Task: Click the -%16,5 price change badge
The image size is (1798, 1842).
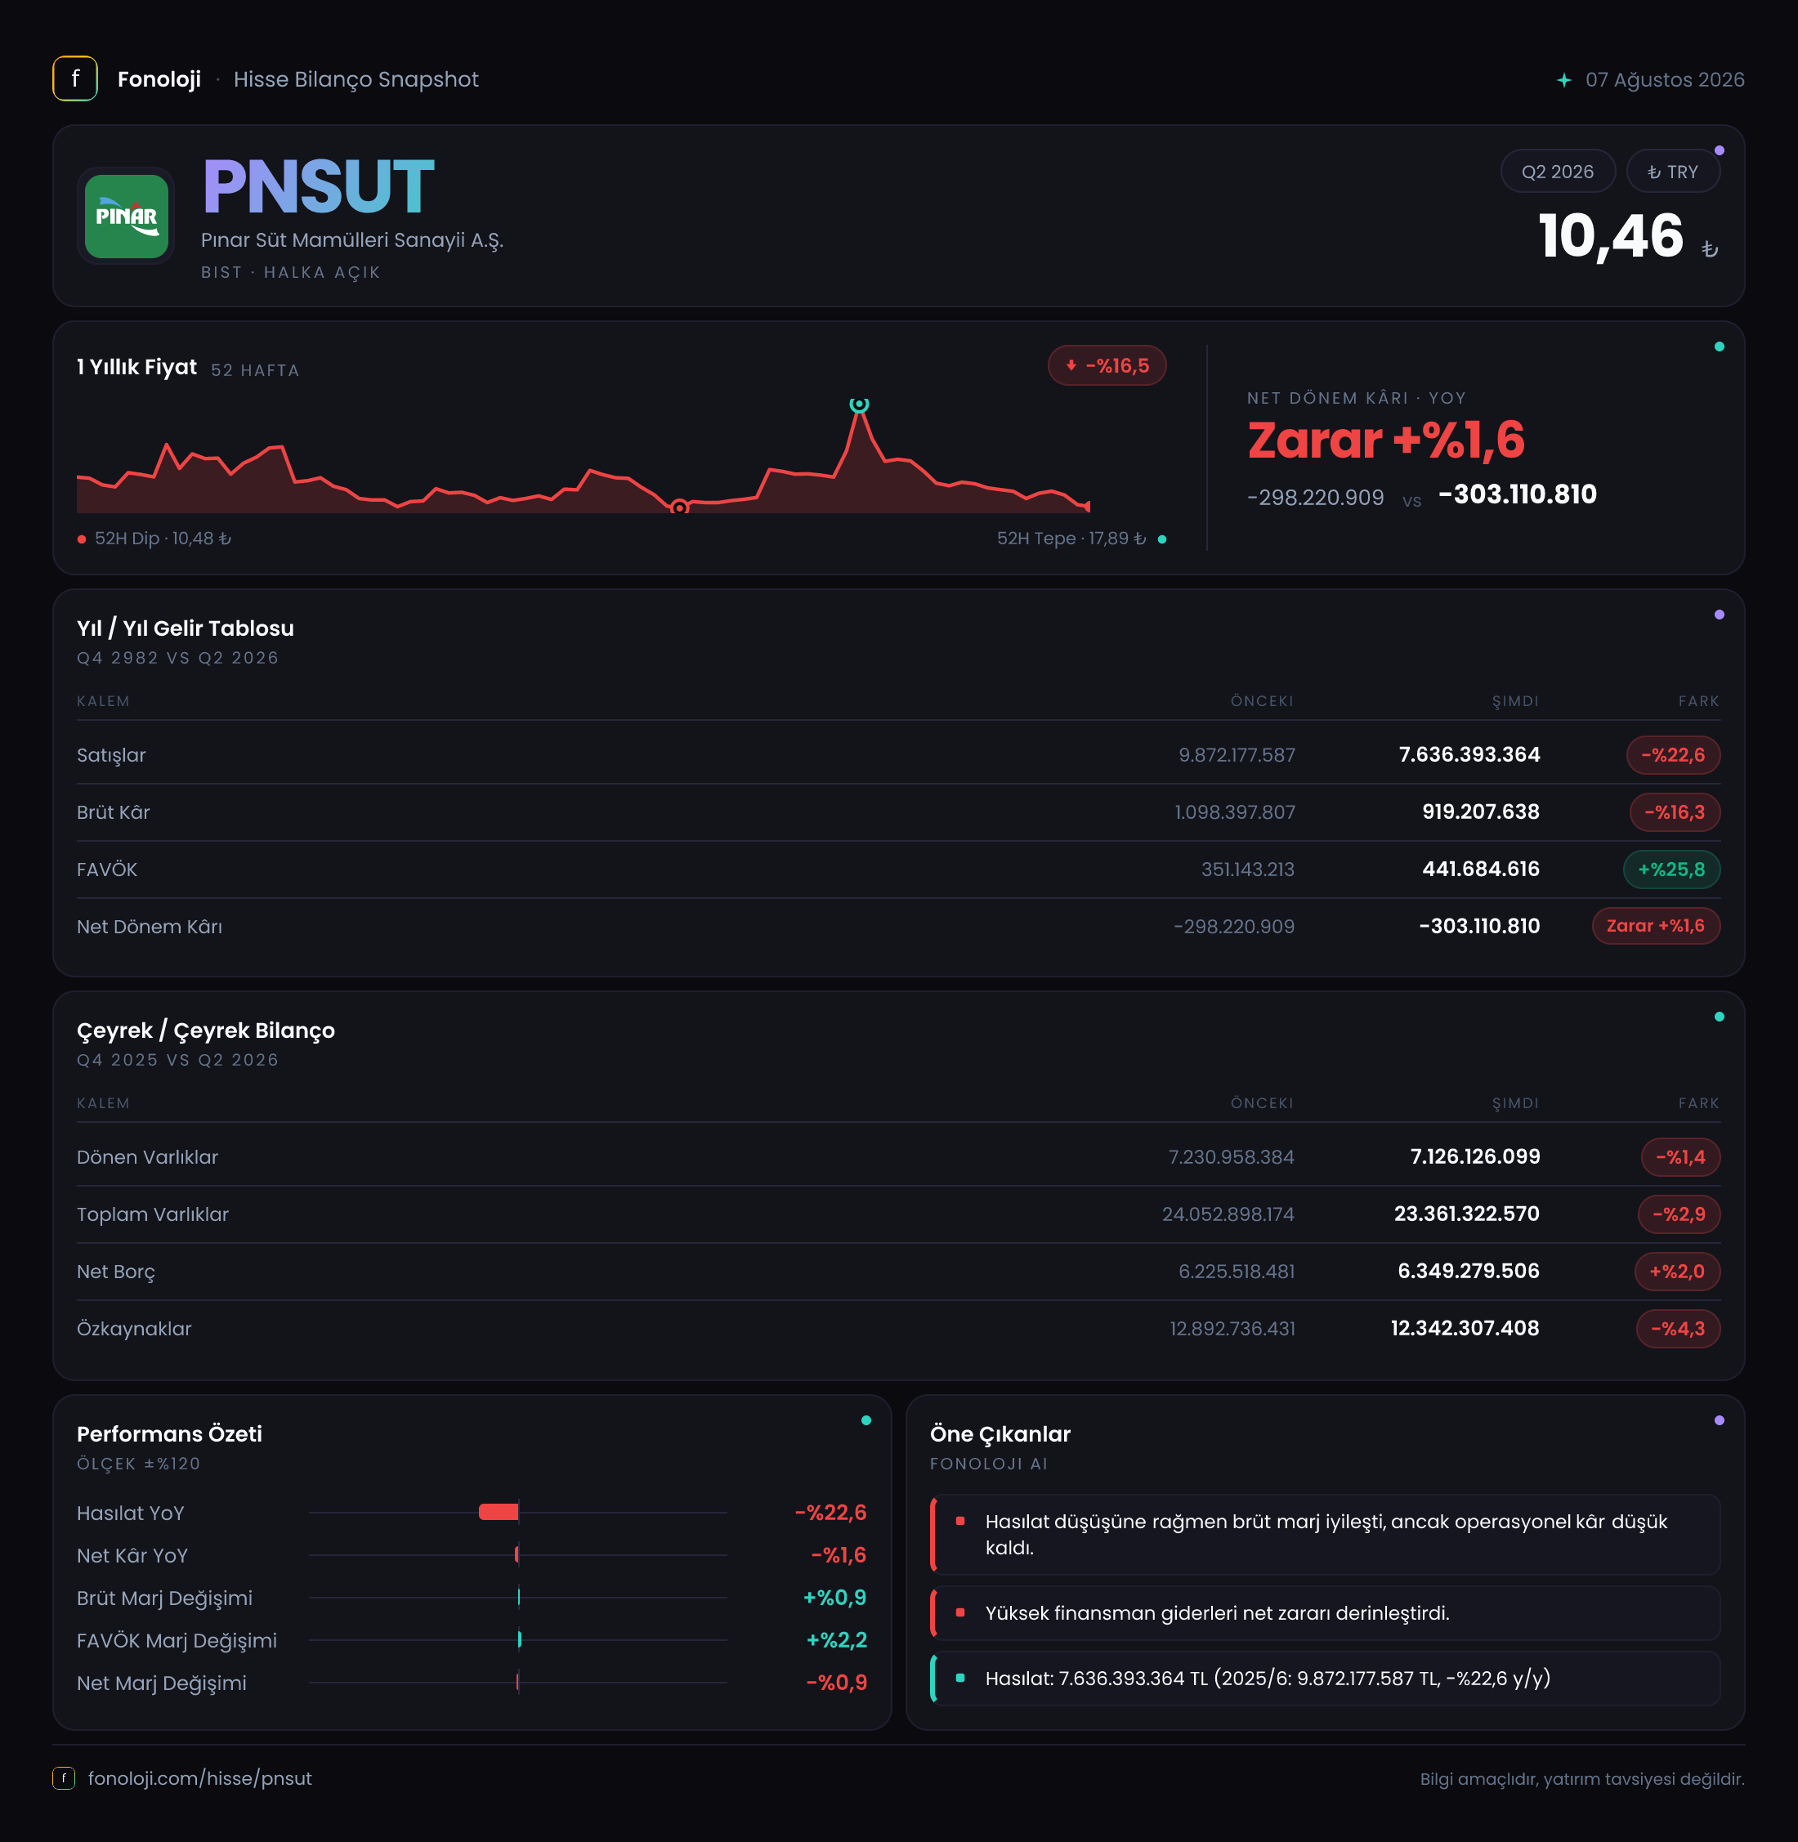Action: click(1107, 365)
